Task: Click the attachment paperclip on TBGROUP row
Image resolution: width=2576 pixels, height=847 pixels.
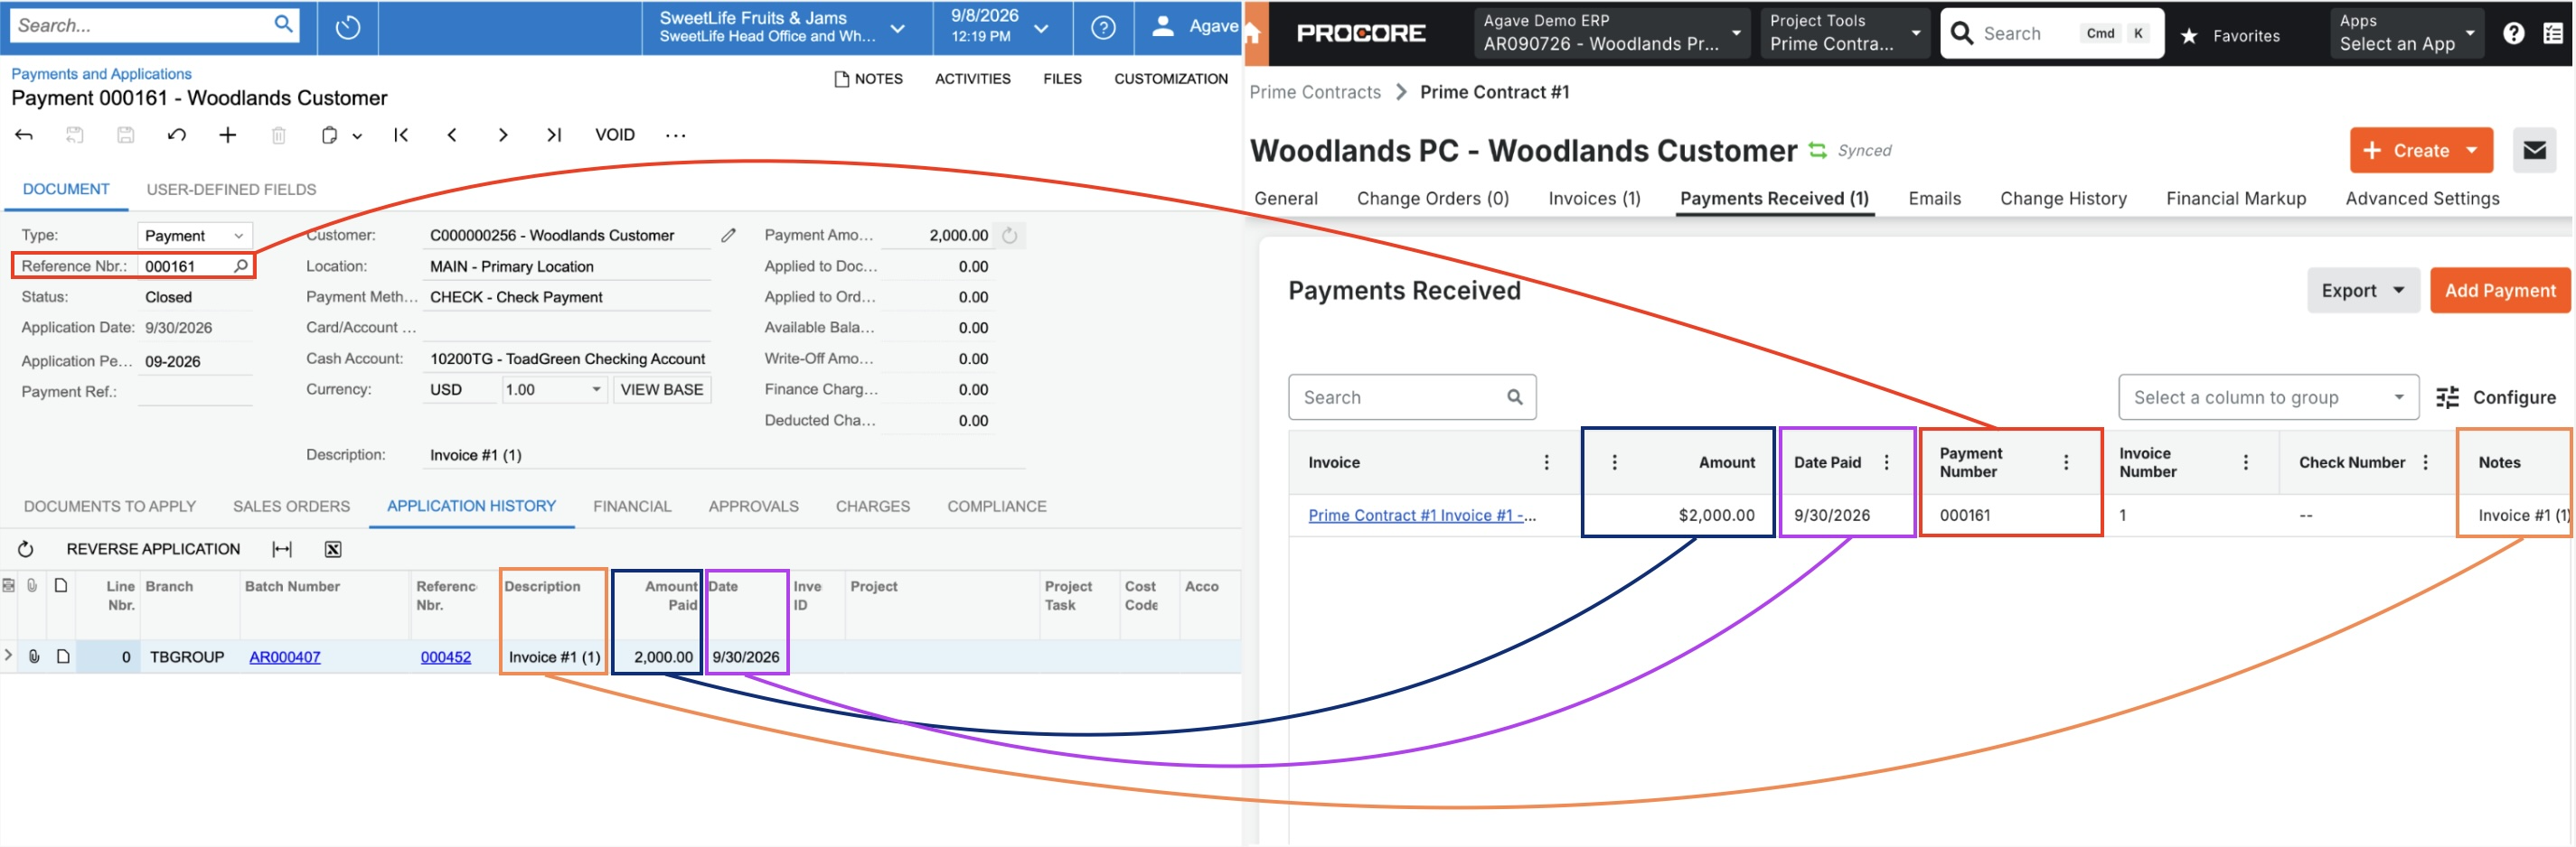Action: [x=34, y=656]
